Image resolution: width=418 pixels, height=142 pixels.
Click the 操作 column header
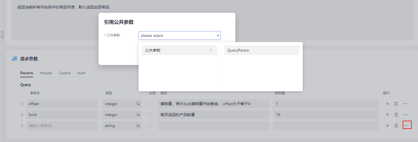tap(386, 93)
